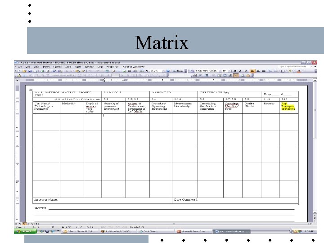
Task: Open the Format menu
Action: (58, 67)
